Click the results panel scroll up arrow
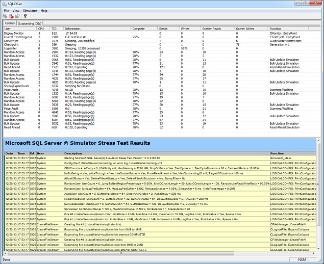324x264 pixels. (318, 141)
